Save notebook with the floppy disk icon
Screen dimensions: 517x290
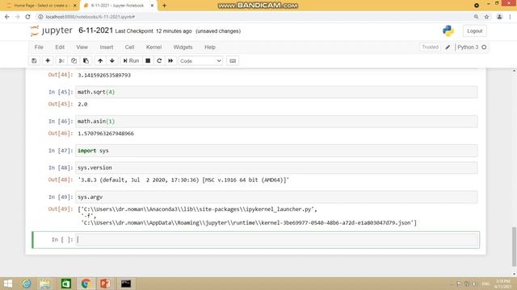[x=34, y=61]
